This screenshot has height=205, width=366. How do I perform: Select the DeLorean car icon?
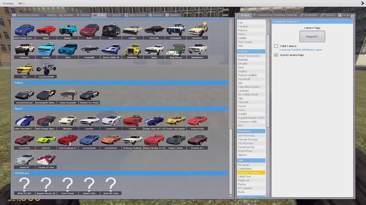point(197,30)
